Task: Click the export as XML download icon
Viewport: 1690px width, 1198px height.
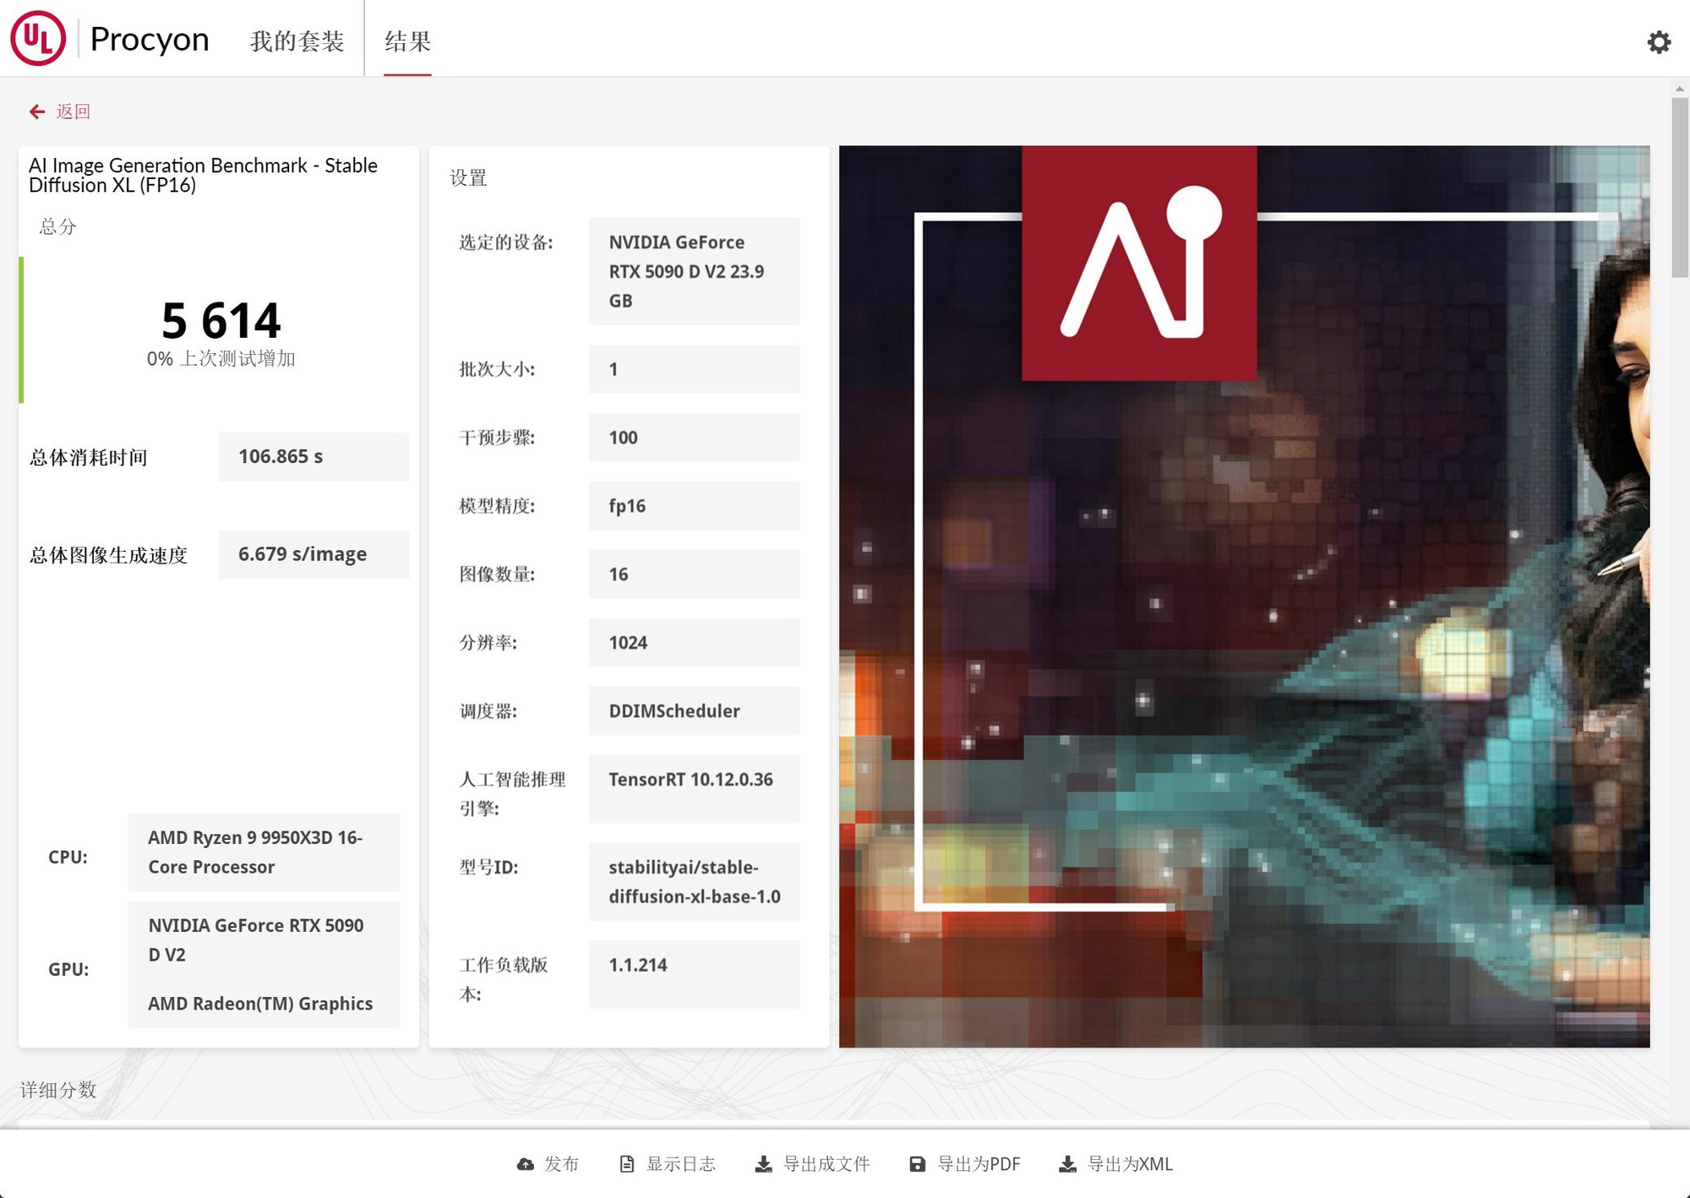Action: (x=1067, y=1164)
